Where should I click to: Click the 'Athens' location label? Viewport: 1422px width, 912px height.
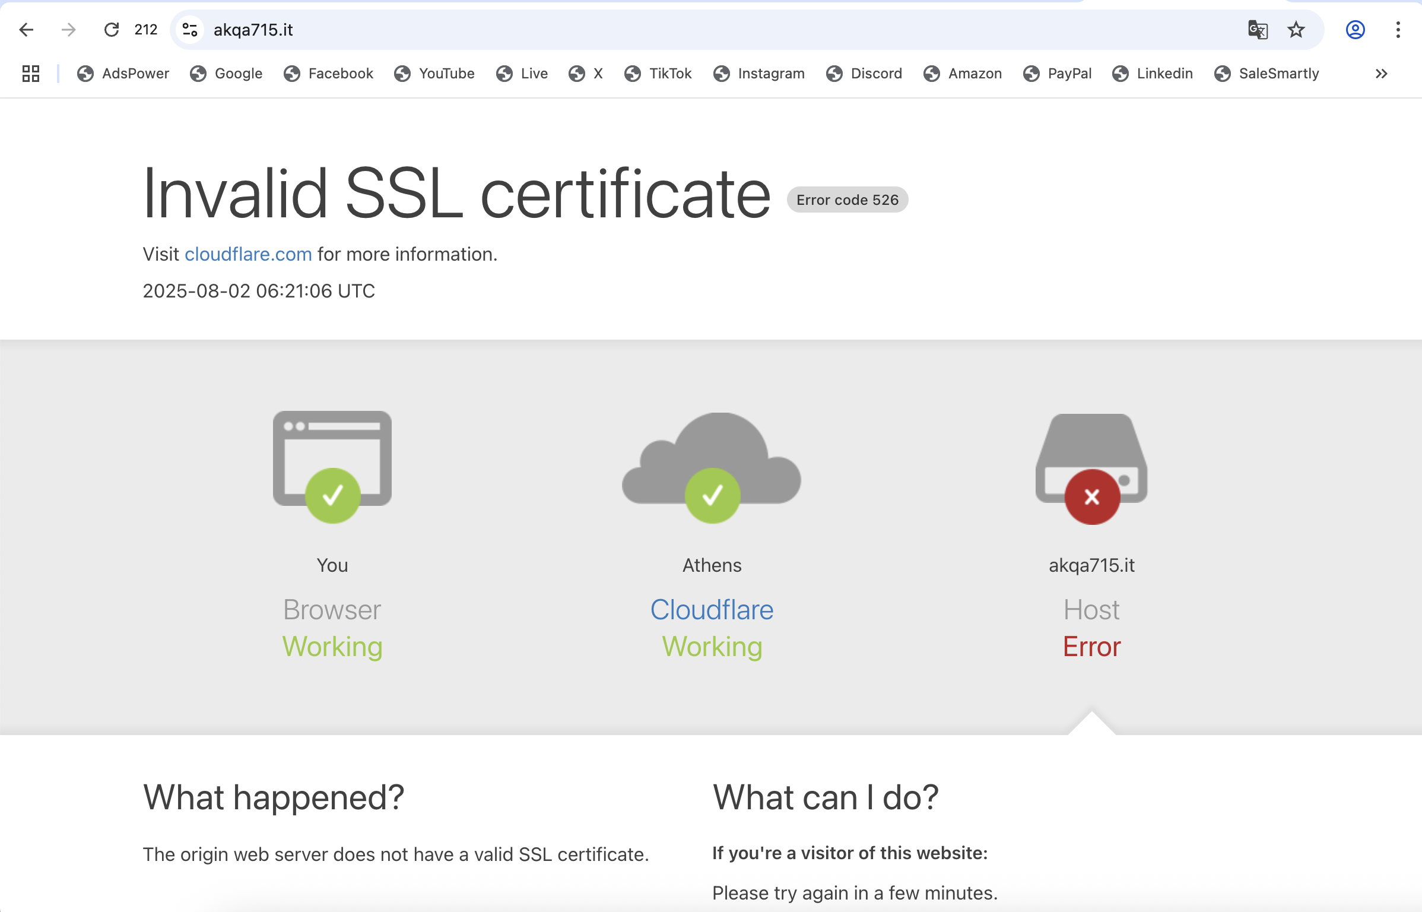pos(712,565)
